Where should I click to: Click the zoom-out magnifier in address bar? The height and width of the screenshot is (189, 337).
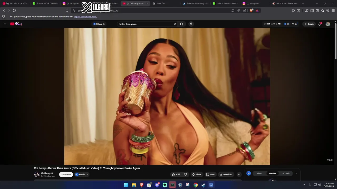tap(239, 10)
